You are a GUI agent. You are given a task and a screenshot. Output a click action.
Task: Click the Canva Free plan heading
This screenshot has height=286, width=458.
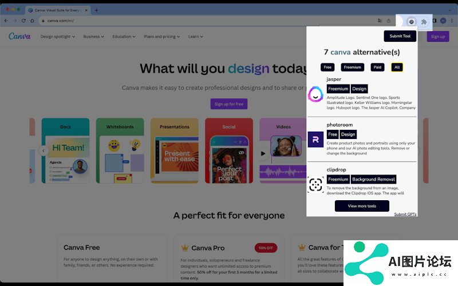click(x=82, y=248)
